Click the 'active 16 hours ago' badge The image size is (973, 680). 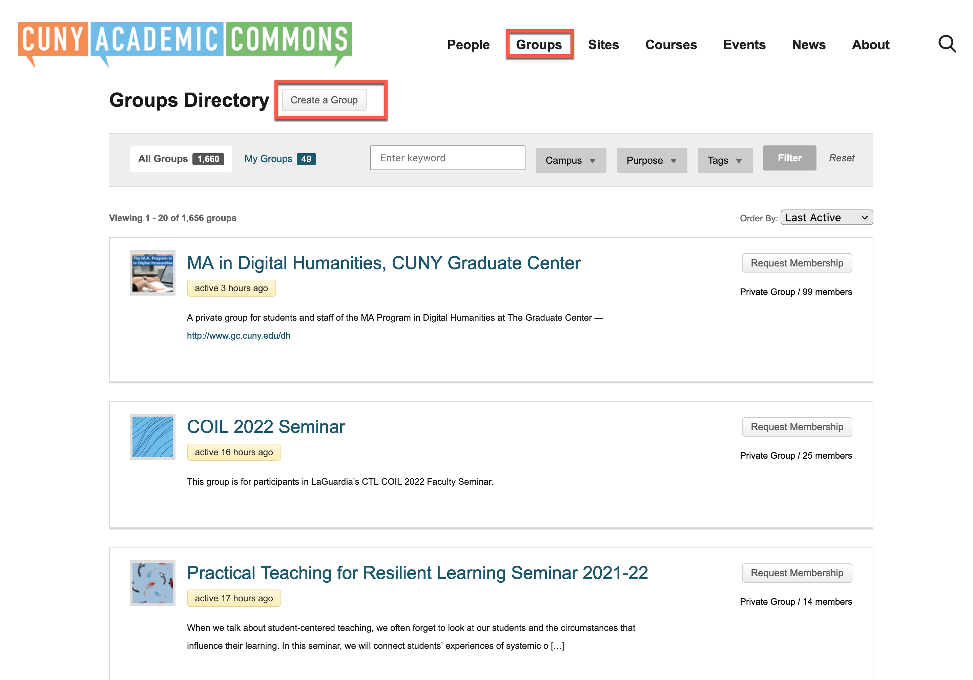[x=233, y=452]
